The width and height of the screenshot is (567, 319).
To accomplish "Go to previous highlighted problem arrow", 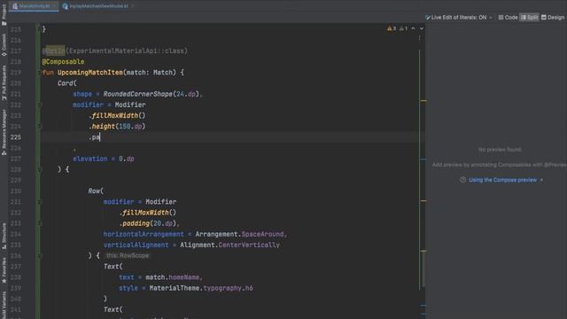I will click(414, 28).
